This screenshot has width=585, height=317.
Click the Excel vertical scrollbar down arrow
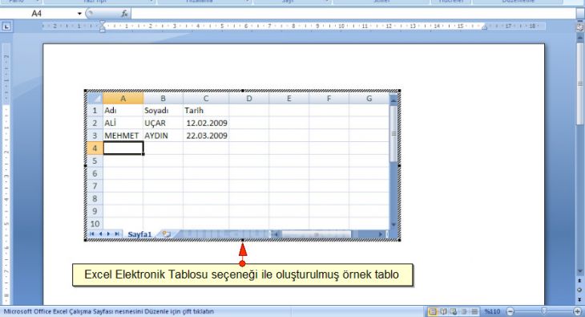click(x=393, y=225)
